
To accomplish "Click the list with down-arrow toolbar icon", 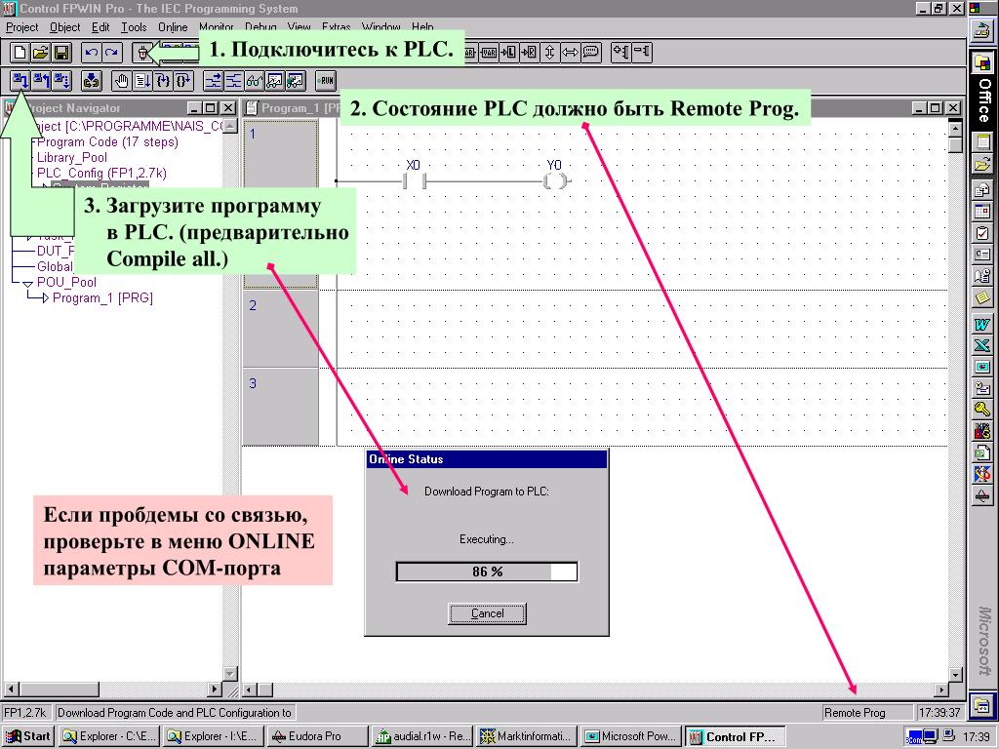I will [142, 80].
